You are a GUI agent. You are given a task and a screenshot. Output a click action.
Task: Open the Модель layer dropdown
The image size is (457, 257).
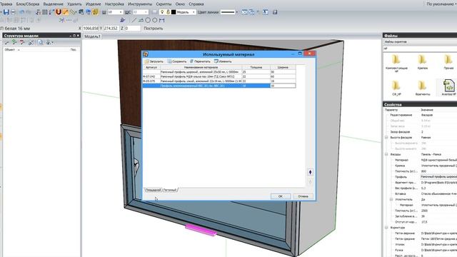pyautogui.click(x=194, y=12)
